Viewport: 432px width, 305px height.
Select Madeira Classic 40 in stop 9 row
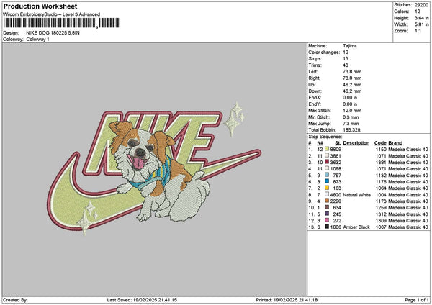[x=408, y=201]
